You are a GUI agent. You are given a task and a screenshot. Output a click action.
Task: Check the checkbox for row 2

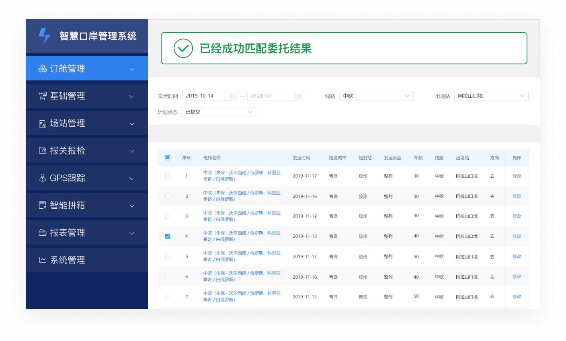click(x=168, y=196)
